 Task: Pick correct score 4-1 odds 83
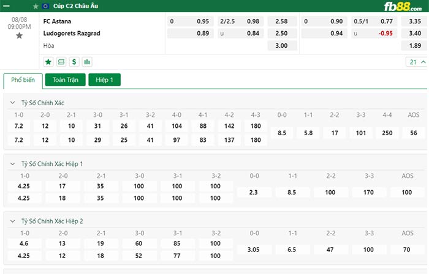tap(203, 140)
